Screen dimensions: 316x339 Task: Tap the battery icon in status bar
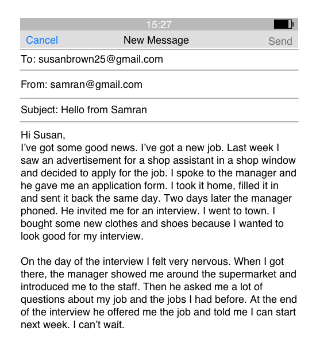(284, 24)
